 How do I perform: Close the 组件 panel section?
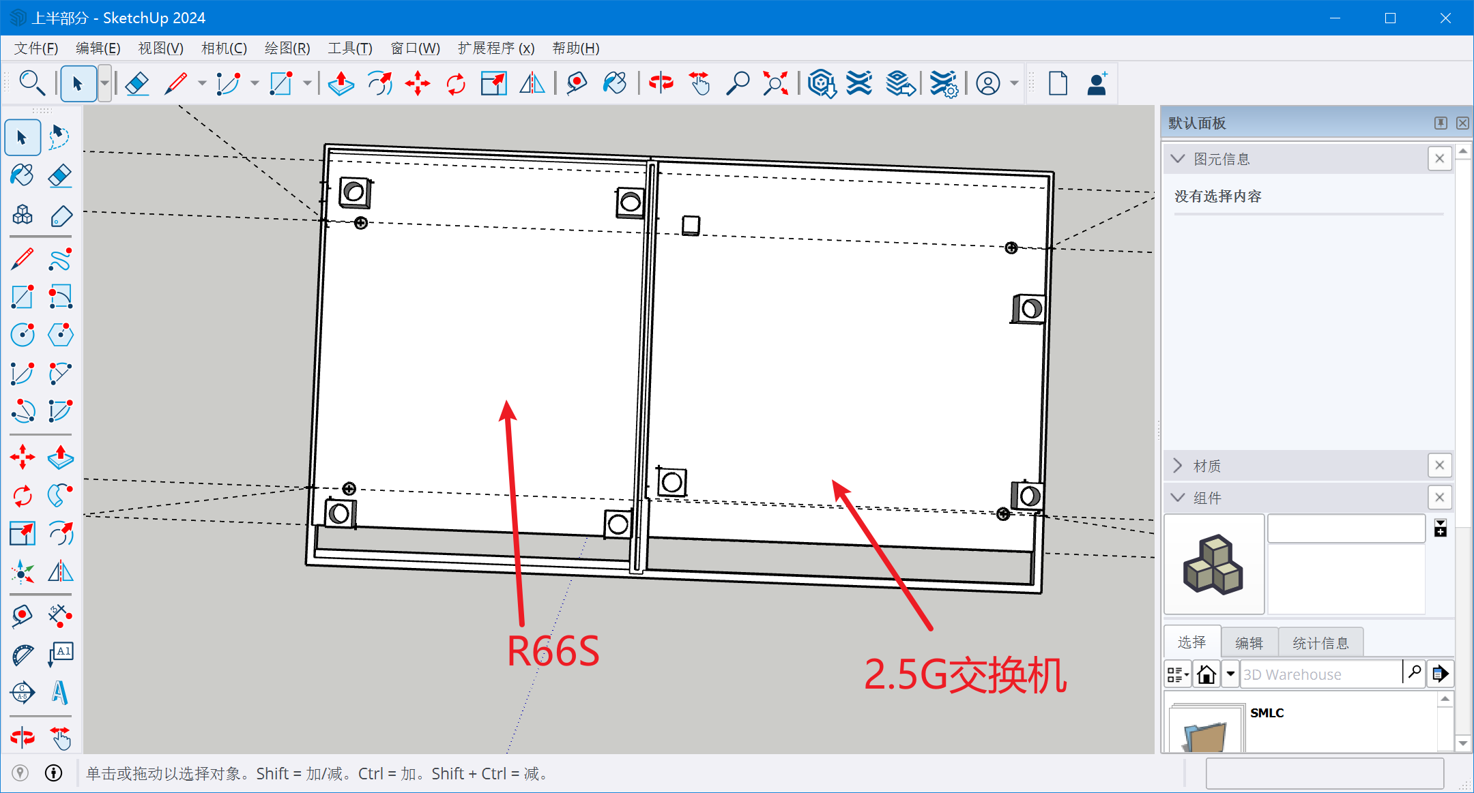click(1440, 498)
